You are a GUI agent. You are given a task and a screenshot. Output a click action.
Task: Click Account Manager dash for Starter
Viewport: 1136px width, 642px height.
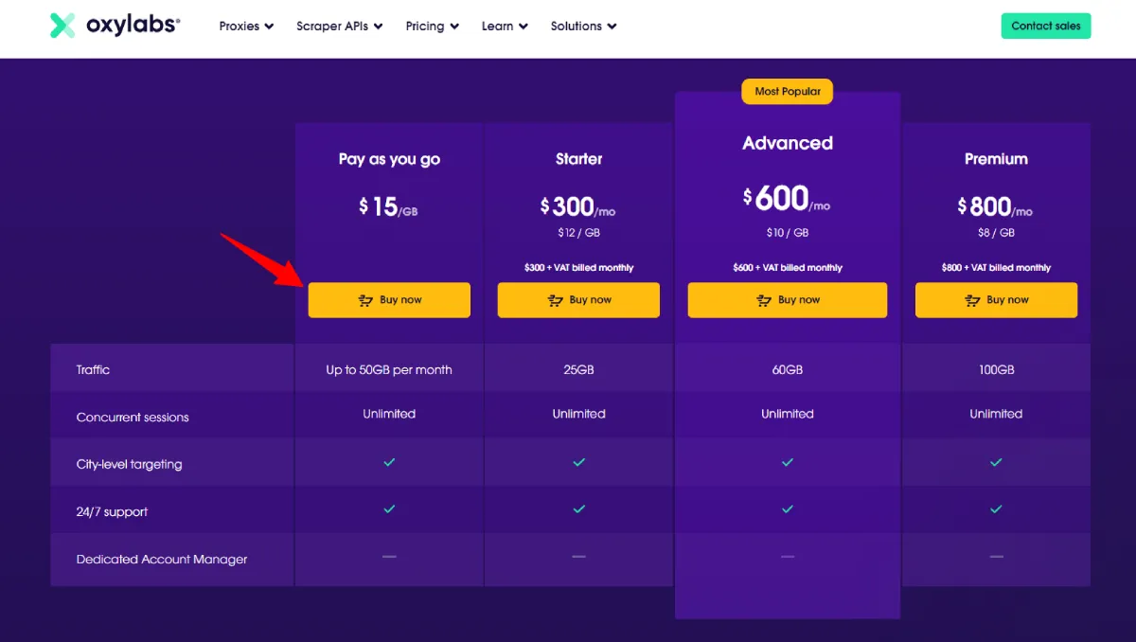(578, 557)
